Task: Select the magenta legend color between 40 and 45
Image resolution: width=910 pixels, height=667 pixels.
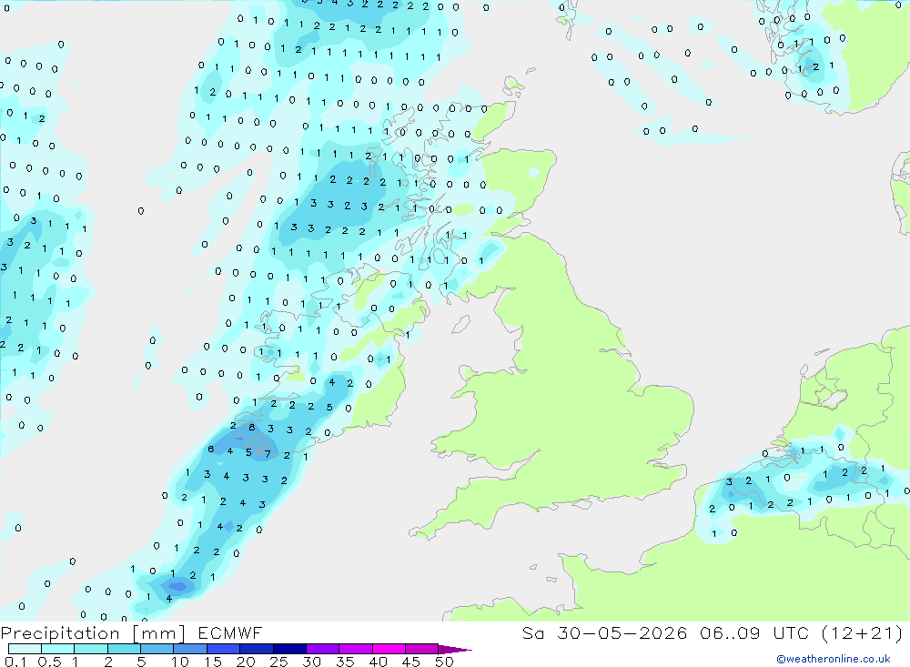Action: (389, 649)
